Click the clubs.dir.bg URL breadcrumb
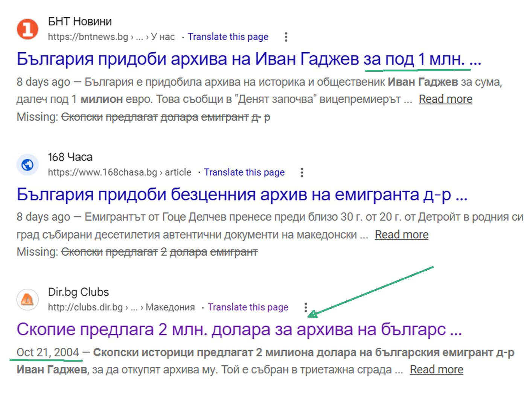The image size is (527, 400). tap(122, 308)
